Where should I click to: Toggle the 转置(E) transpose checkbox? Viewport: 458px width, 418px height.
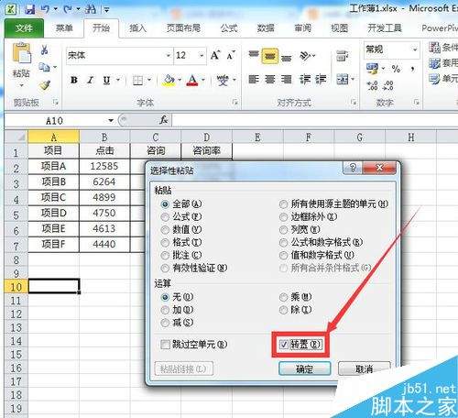[x=284, y=345]
